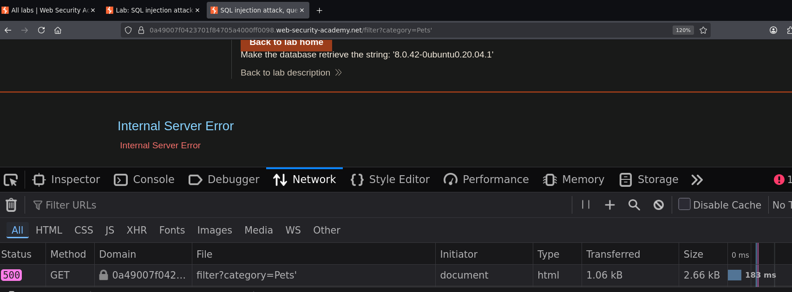Screen dimensions: 792x292
Task: Close the 'All labs | Web Security' tab
Action: [93, 10]
